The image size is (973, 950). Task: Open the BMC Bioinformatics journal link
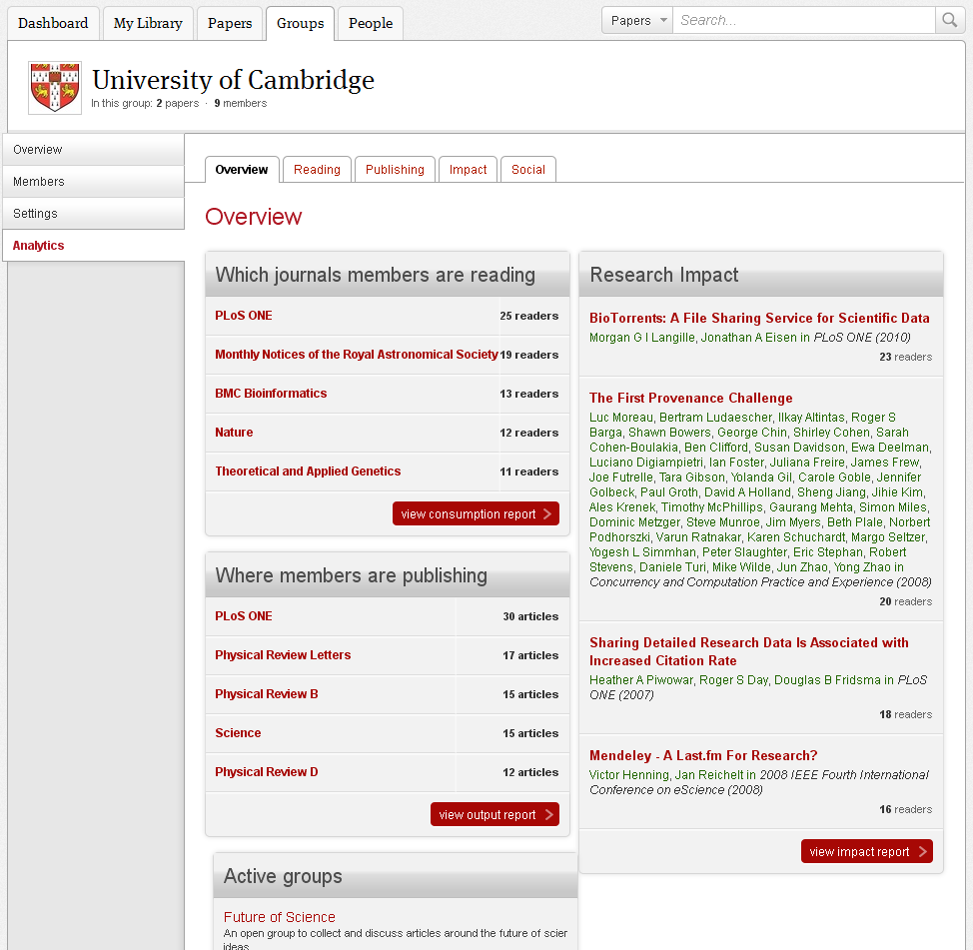[x=271, y=394]
